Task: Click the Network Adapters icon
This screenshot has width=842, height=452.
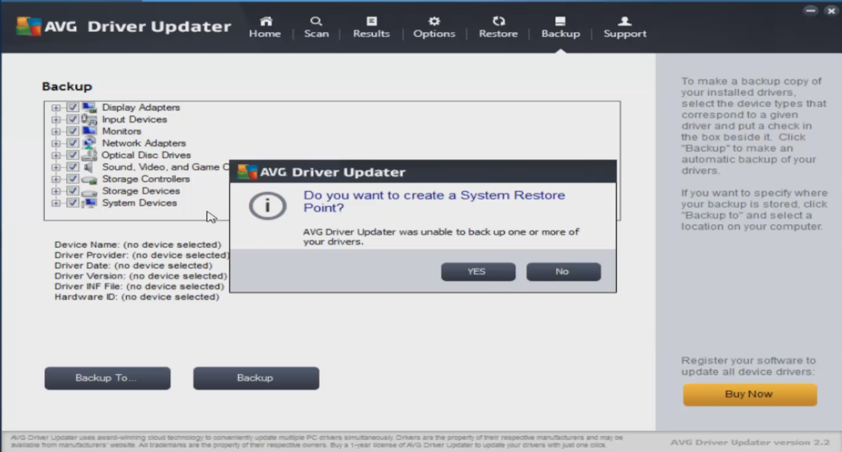Action: 89,143
